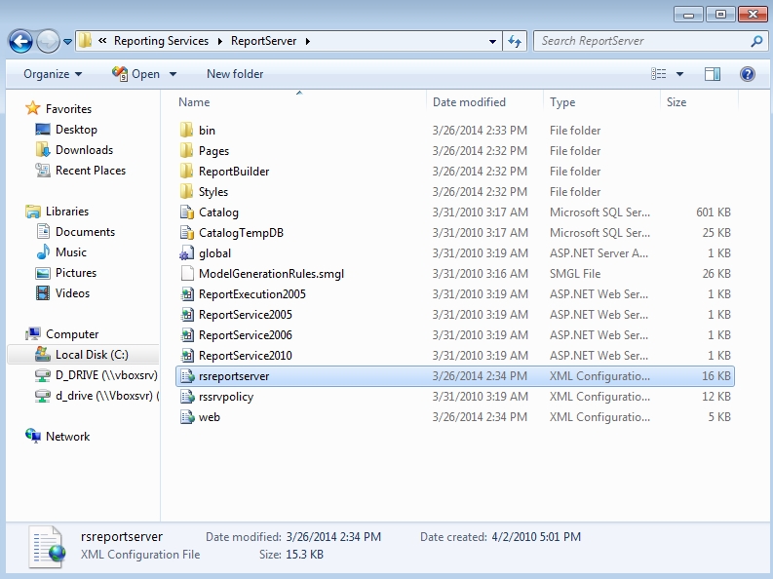This screenshot has height=579, width=773.
Task: Click the search magnifier icon
Action: [x=756, y=41]
